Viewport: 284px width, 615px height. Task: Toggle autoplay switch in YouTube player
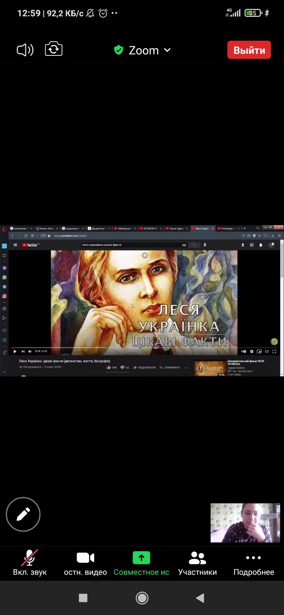(x=243, y=351)
